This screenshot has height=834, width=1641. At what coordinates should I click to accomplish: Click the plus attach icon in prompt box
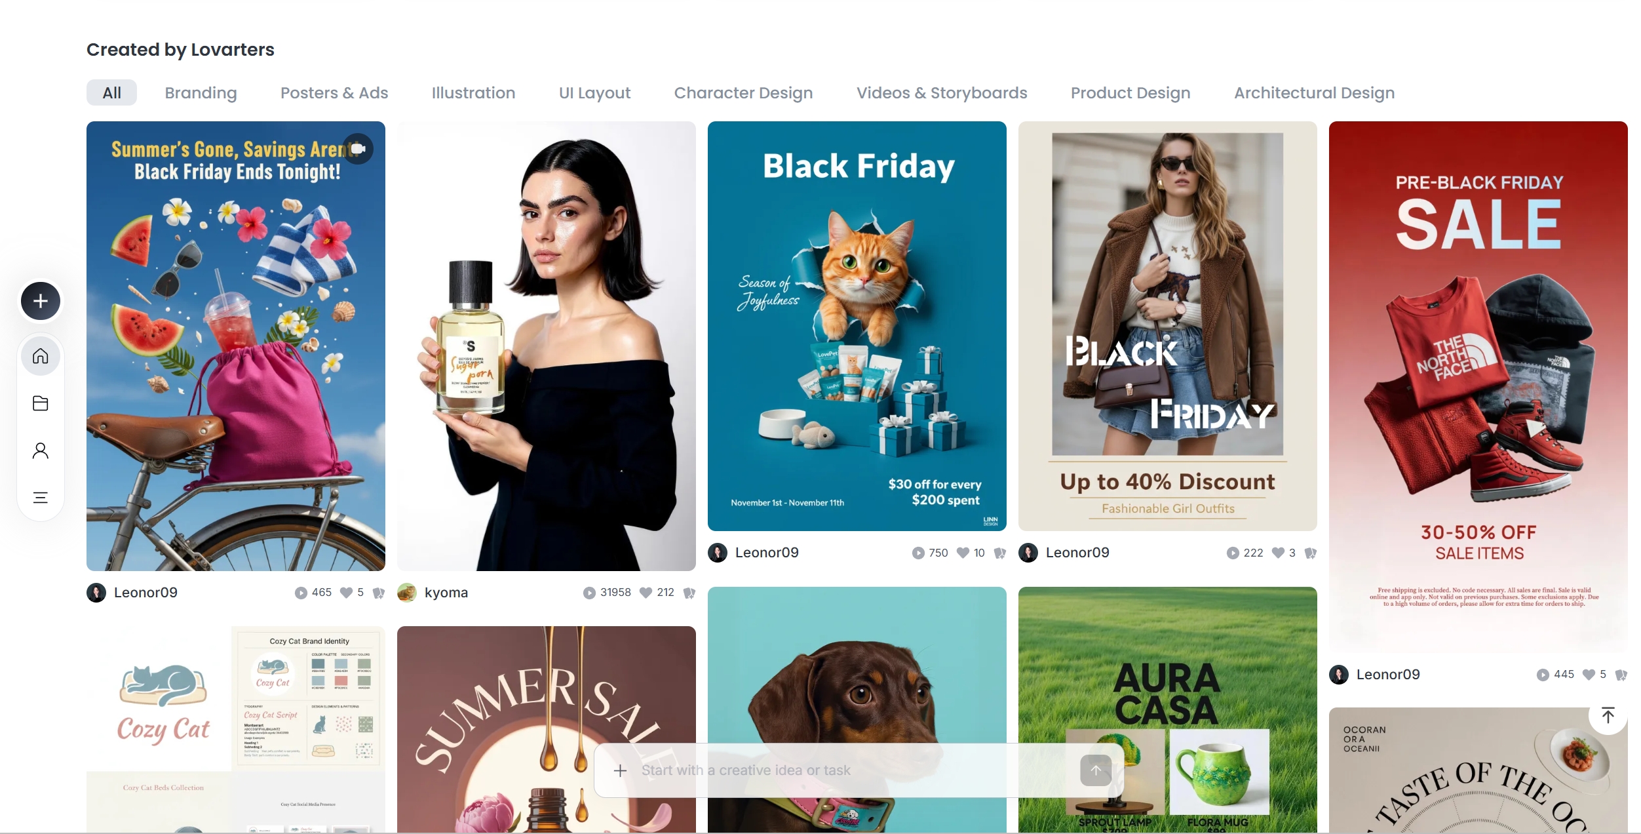click(620, 770)
